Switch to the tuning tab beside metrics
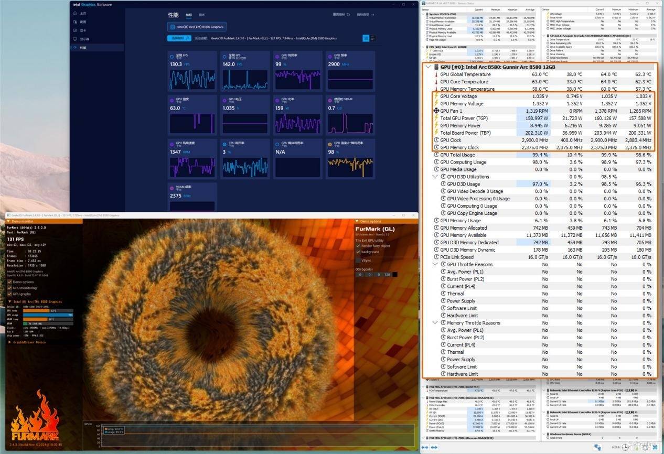 [x=202, y=15]
